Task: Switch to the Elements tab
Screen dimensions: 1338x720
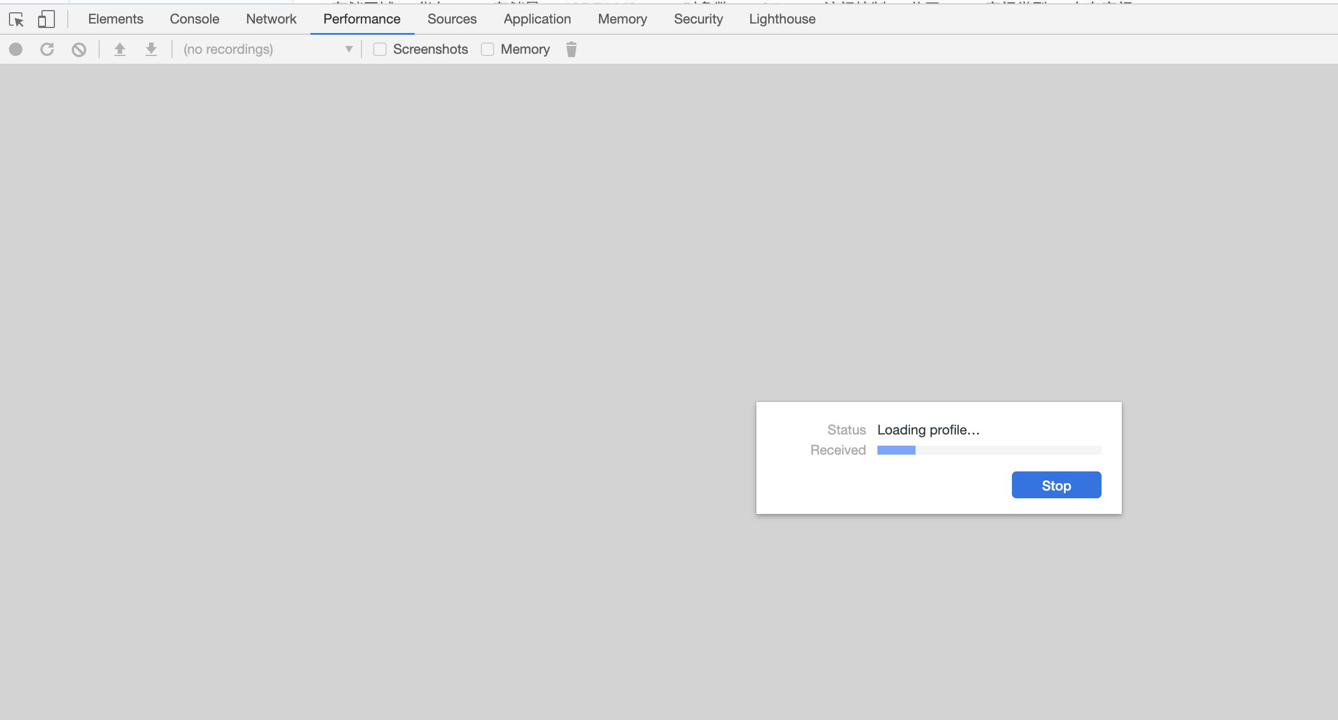Action: click(115, 18)
